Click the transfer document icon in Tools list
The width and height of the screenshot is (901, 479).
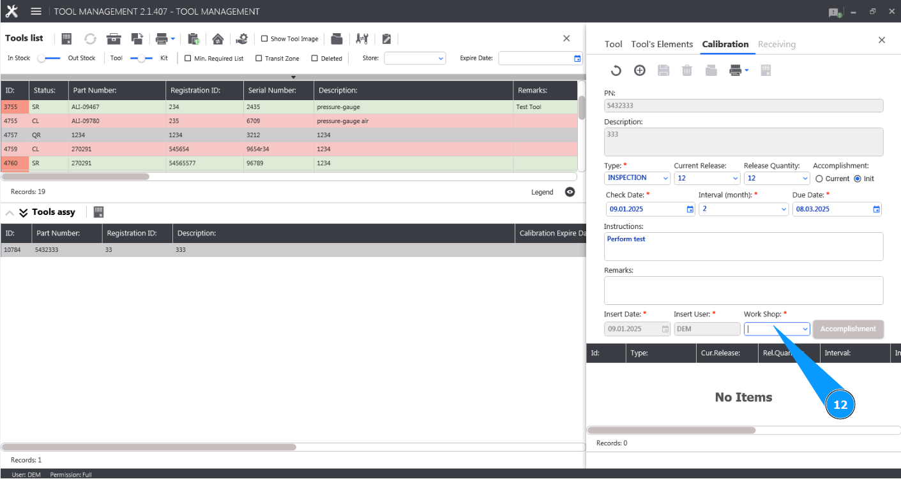pyautogui.click(x=137, y=39)
